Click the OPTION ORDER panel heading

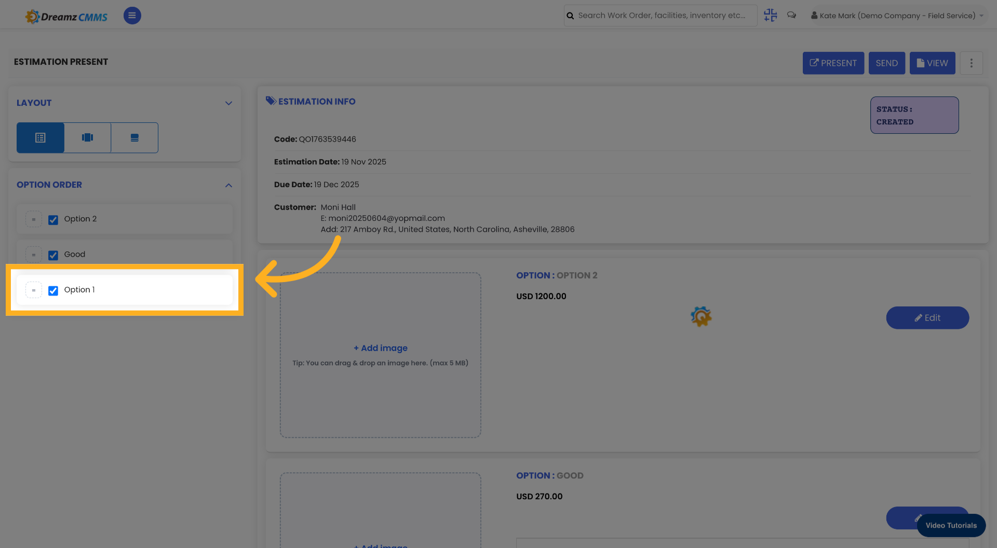[x=49, y=185]
